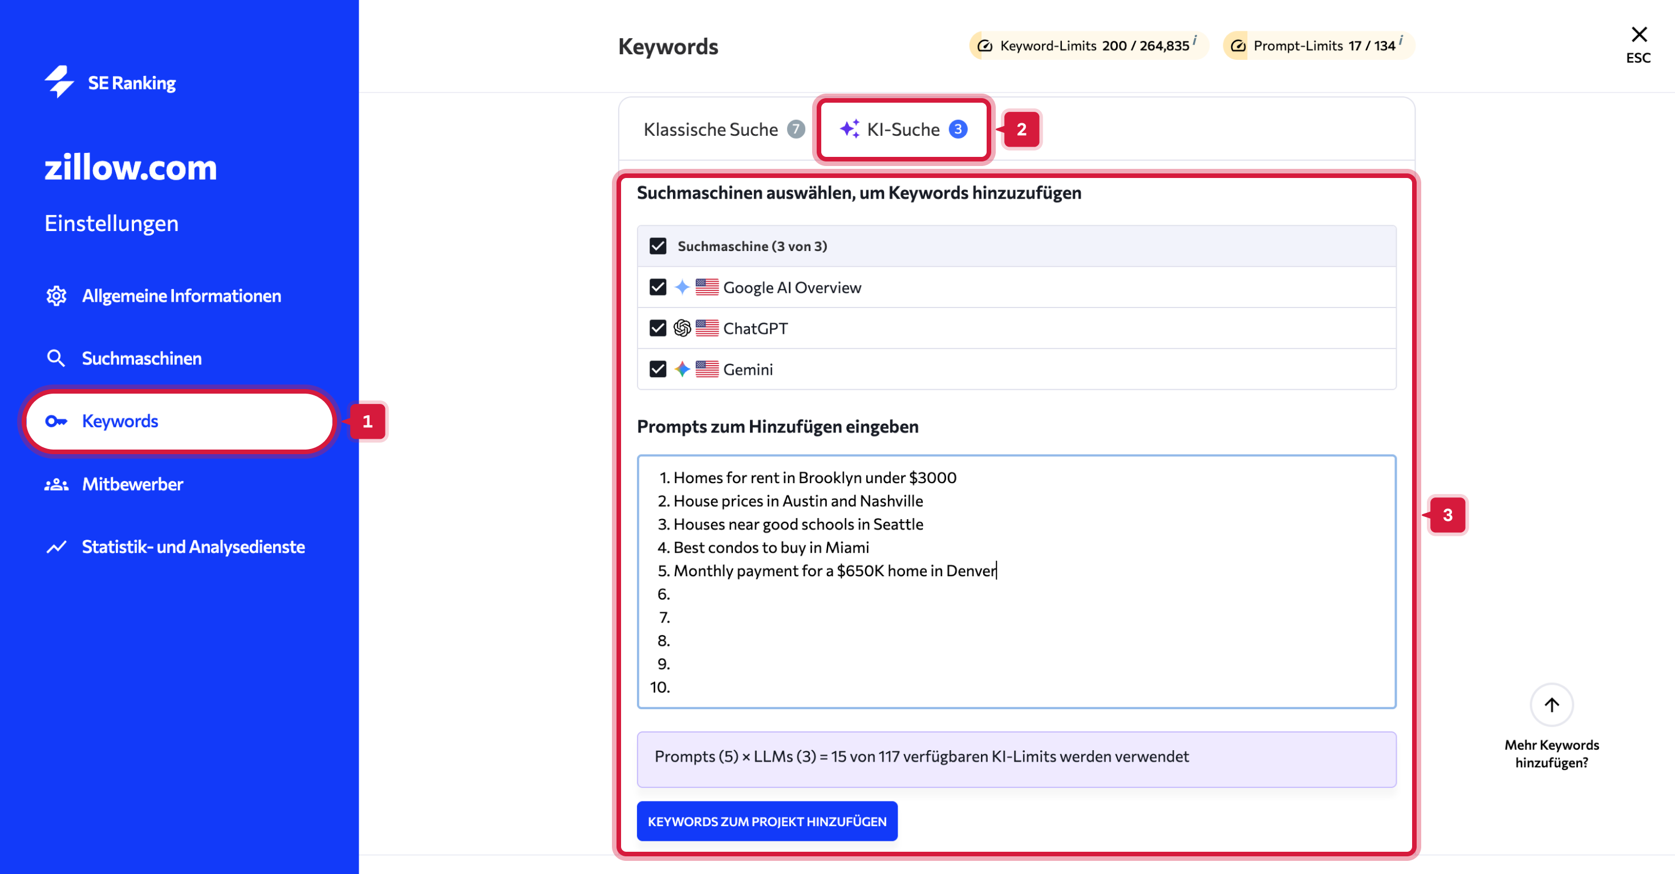Switch to Klassische Suche tab
1675x874 pixels.
pos(711,130)
